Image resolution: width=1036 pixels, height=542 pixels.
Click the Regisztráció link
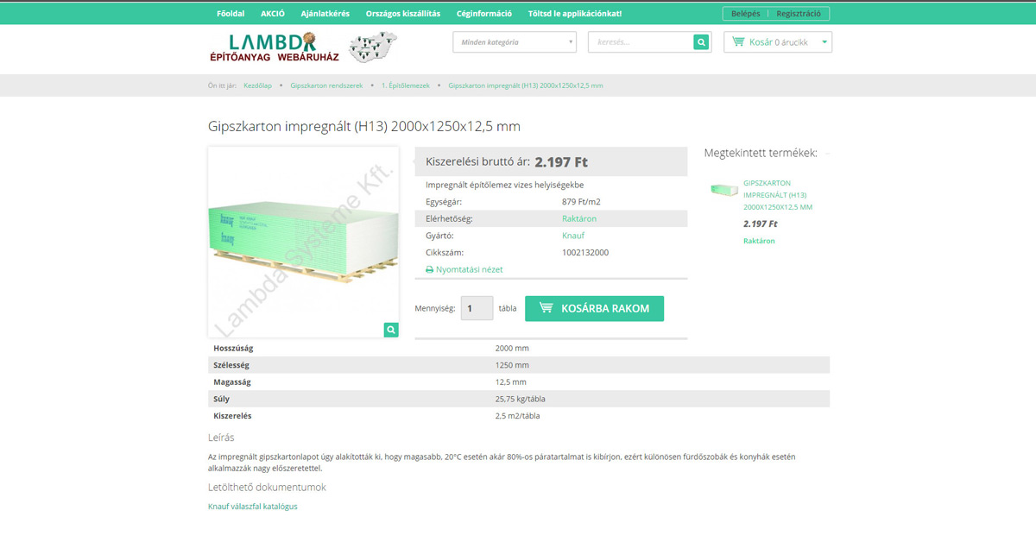point(800,14)
